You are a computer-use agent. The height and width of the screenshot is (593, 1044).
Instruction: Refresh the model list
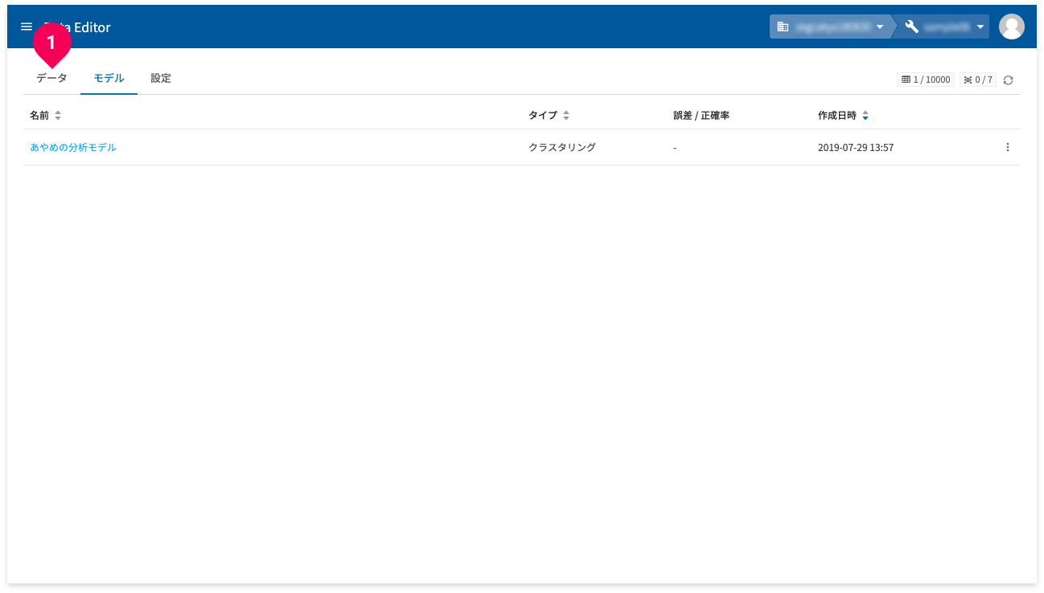point(1008,80)
